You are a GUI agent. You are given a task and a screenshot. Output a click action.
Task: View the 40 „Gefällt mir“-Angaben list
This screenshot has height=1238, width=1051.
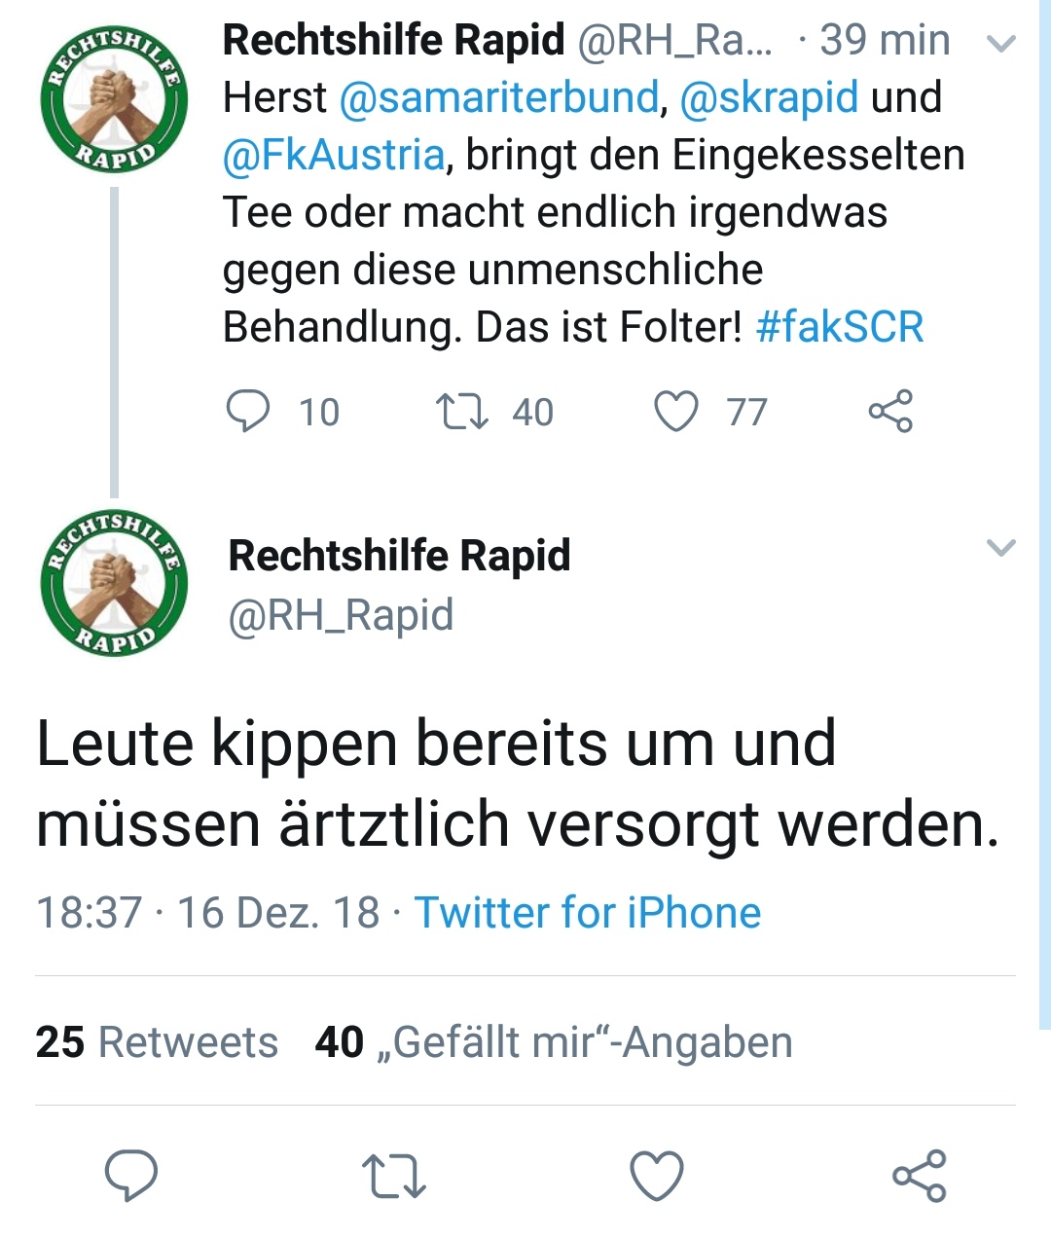tap(554, 1042)
